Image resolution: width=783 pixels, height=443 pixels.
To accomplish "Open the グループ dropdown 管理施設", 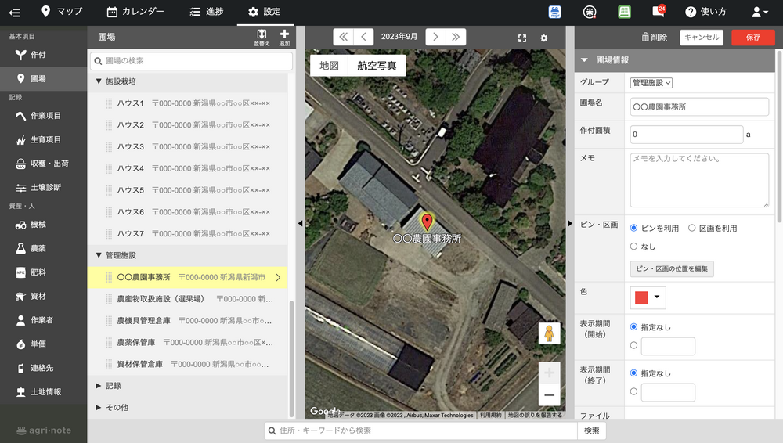I will 651,82.
